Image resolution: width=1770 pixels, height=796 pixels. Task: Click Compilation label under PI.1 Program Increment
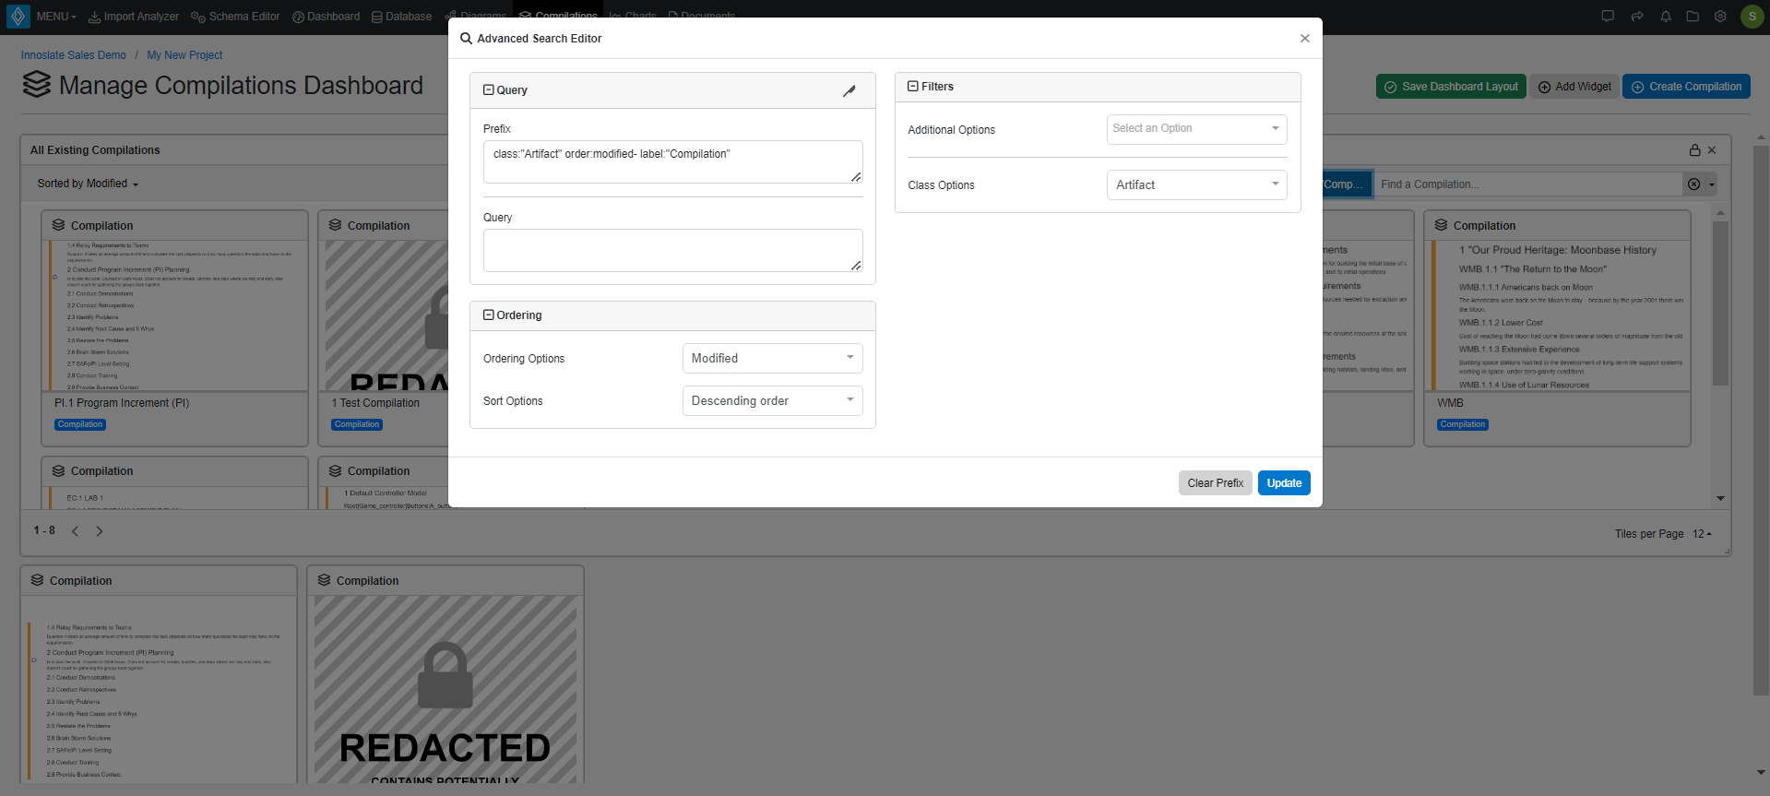click(x=80, y=424)
